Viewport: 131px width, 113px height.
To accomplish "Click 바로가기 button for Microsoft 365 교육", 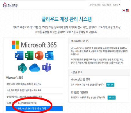I will (x=110, y=85).
